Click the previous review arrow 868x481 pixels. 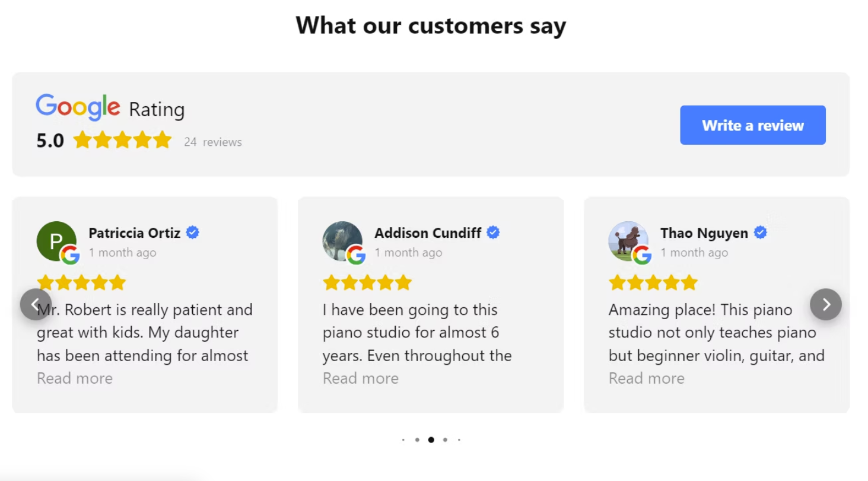pos(36,304)
